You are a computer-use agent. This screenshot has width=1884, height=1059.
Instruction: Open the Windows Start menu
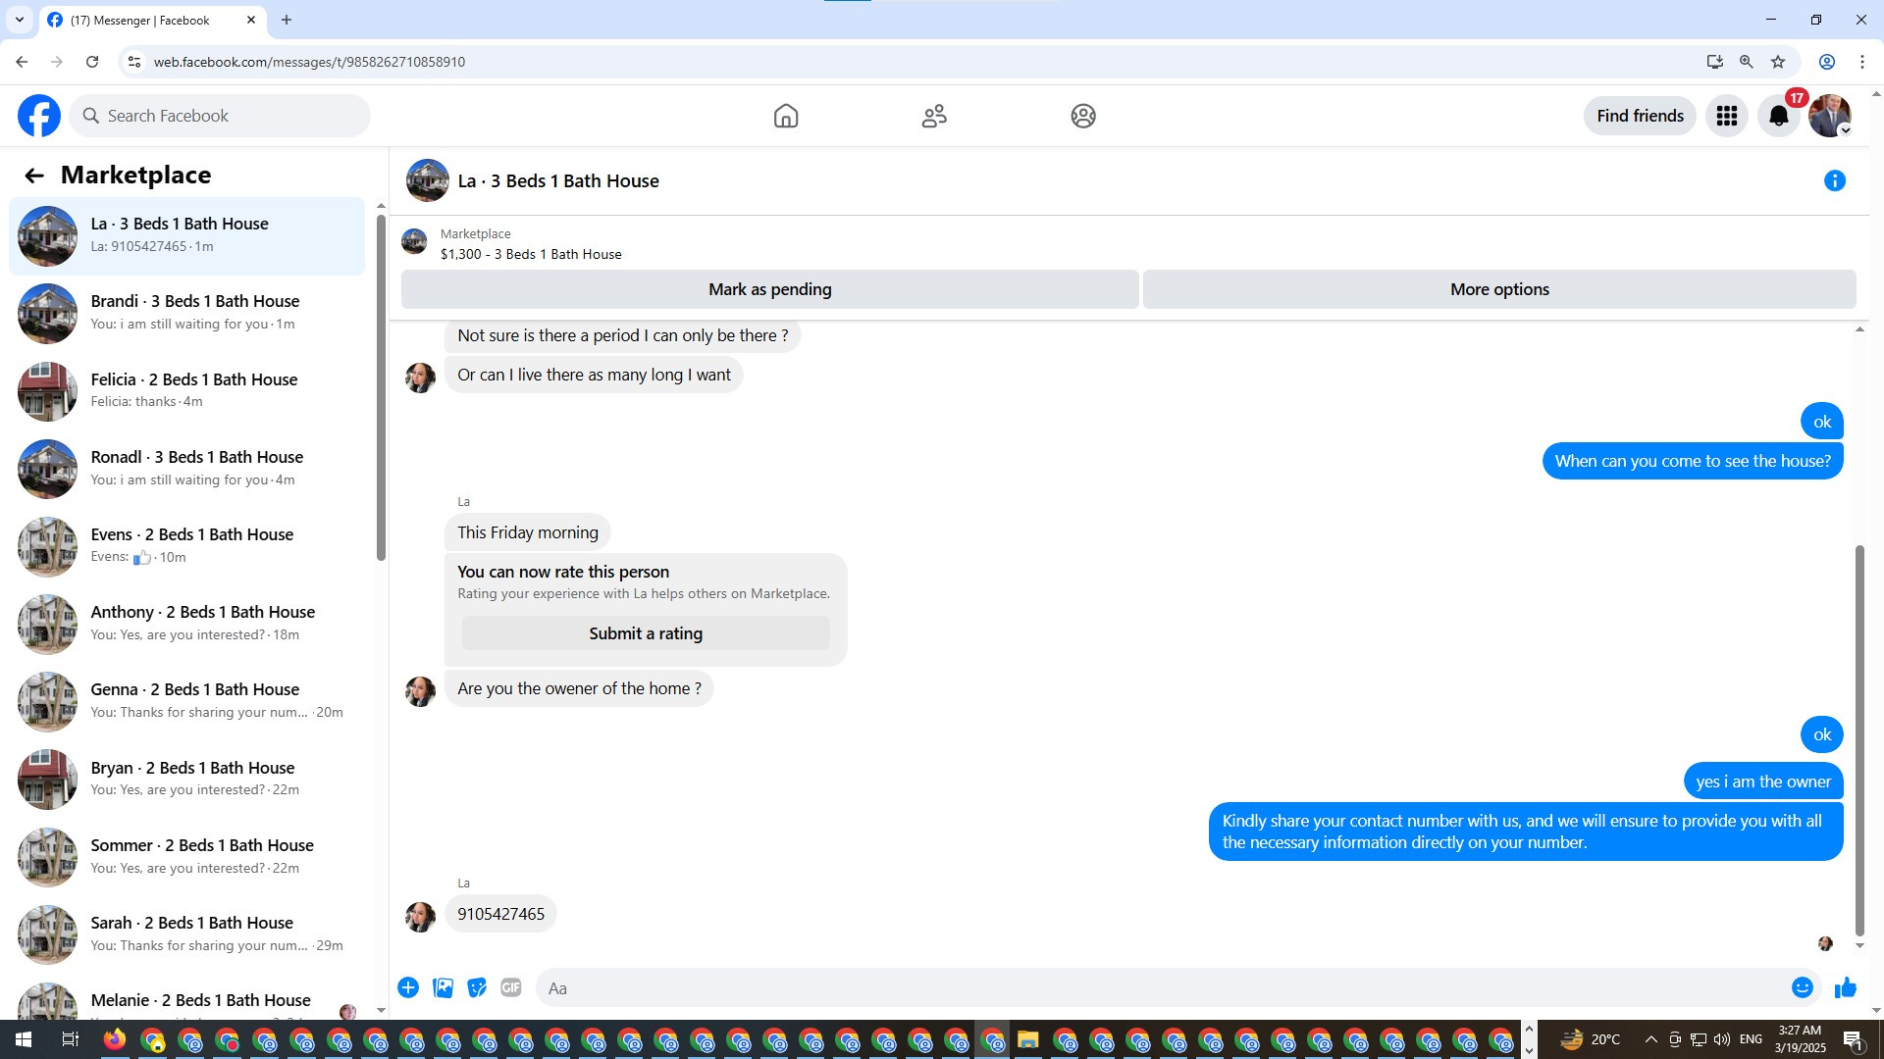(x=24, y=1039)
